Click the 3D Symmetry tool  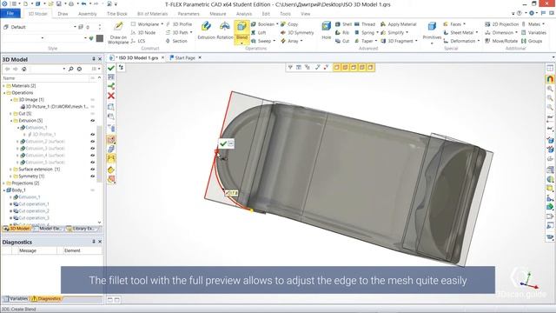click(297, 33)
